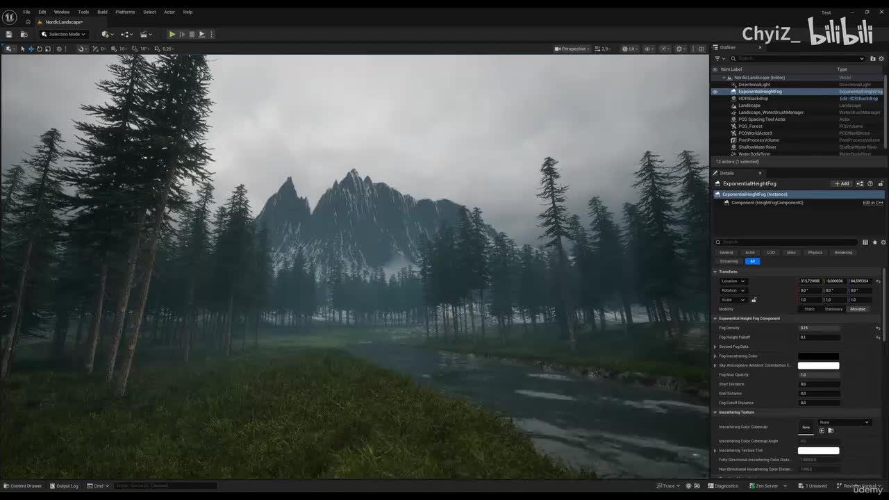Activate the Translate (move) gizmo tool
Viewport: 889px width, 500px height.
point(31,49)
